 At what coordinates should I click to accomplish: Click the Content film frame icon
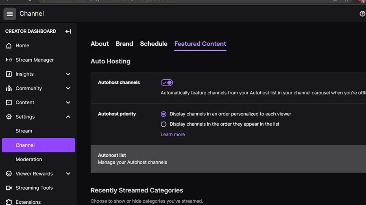point(9,102)
